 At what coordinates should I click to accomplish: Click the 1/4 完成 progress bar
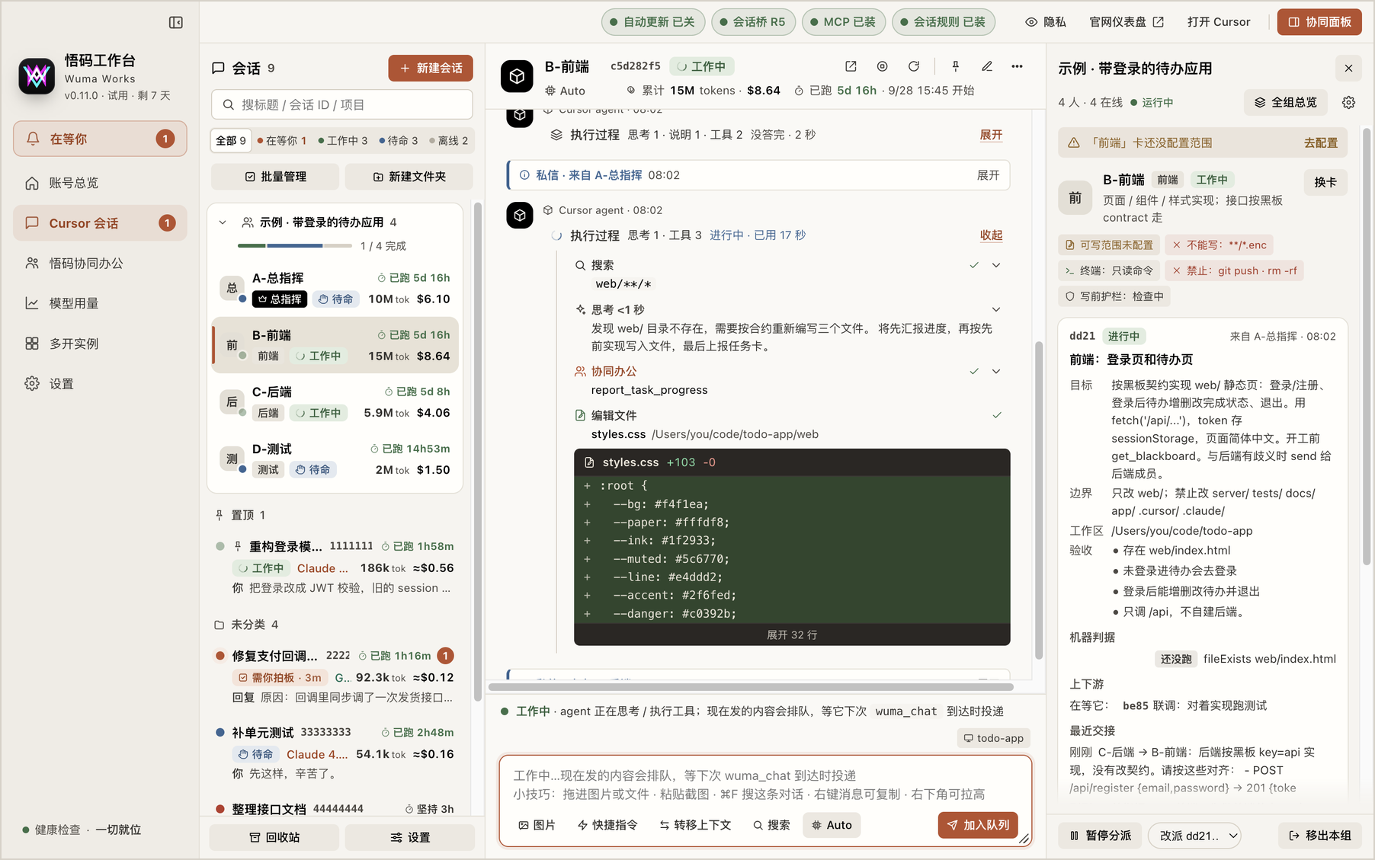coord(295,246)
